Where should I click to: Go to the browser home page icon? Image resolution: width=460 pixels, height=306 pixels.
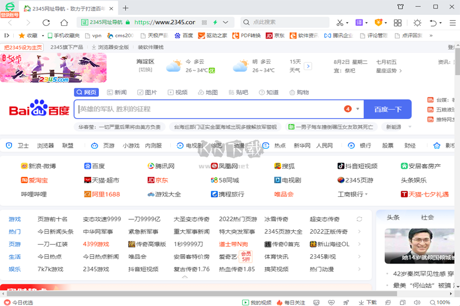(x=64, y=22)
